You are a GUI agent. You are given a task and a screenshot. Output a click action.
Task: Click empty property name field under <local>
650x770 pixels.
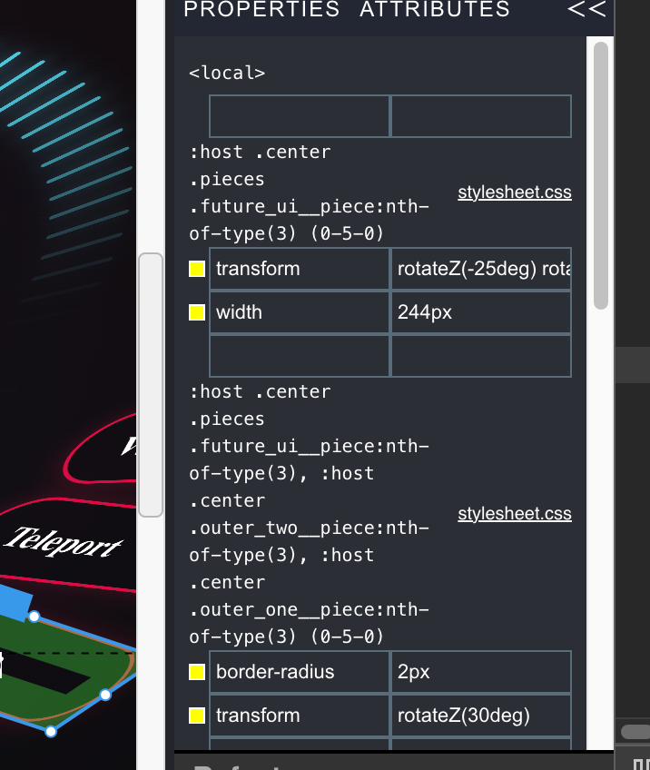[300, 116]
